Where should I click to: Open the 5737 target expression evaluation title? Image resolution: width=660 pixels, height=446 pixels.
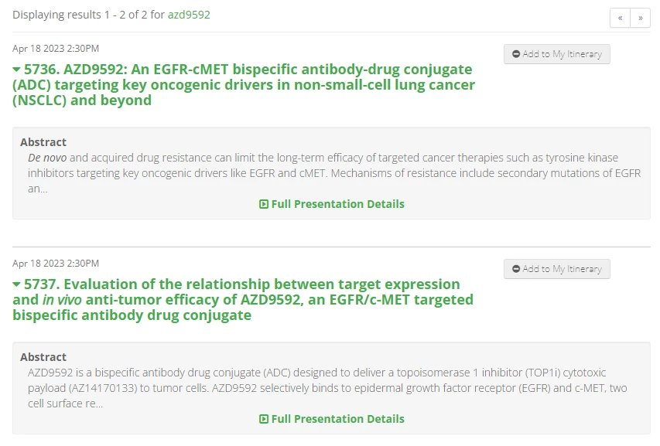(243, 300)
